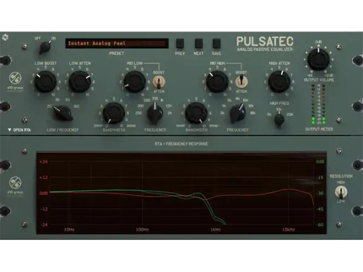Viewport: 363px width, 272px height.
Task: Save the preset with SAVE button
Action: (217, 44)
